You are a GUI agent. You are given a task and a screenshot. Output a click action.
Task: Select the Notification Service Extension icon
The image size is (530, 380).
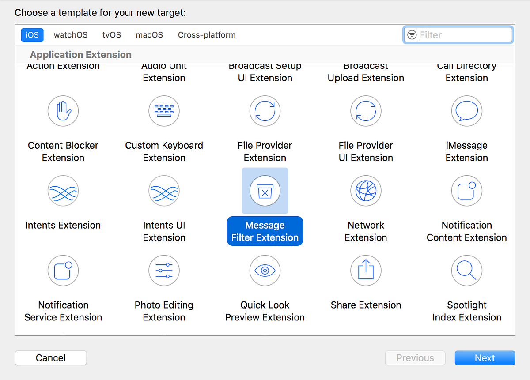(x=63, y=271)
